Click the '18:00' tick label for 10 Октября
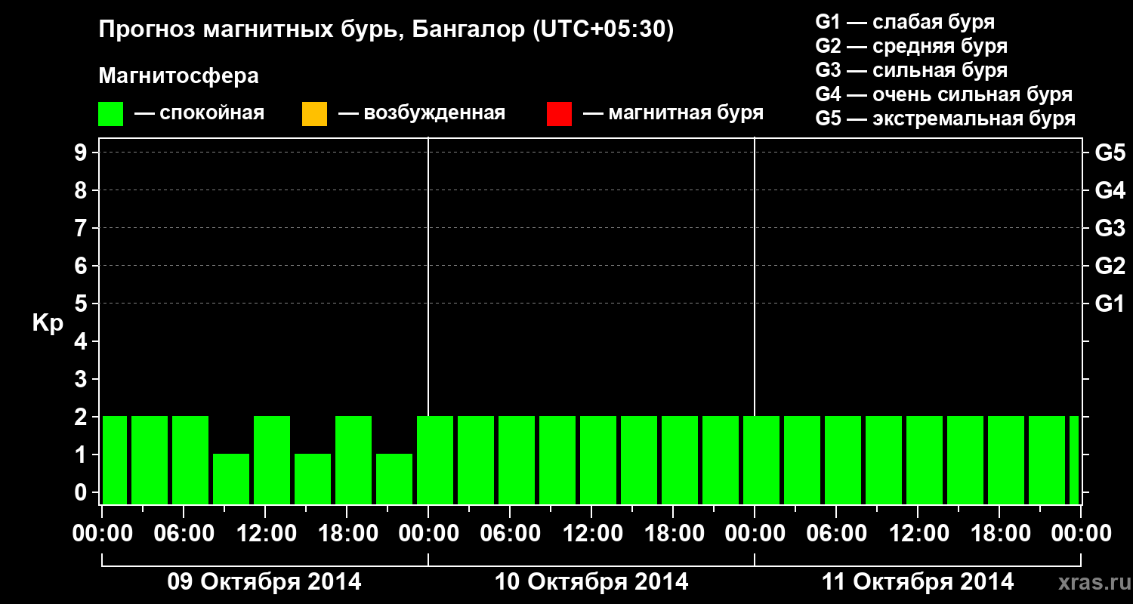The image size is (1133, 604). (x=673, y=534)
